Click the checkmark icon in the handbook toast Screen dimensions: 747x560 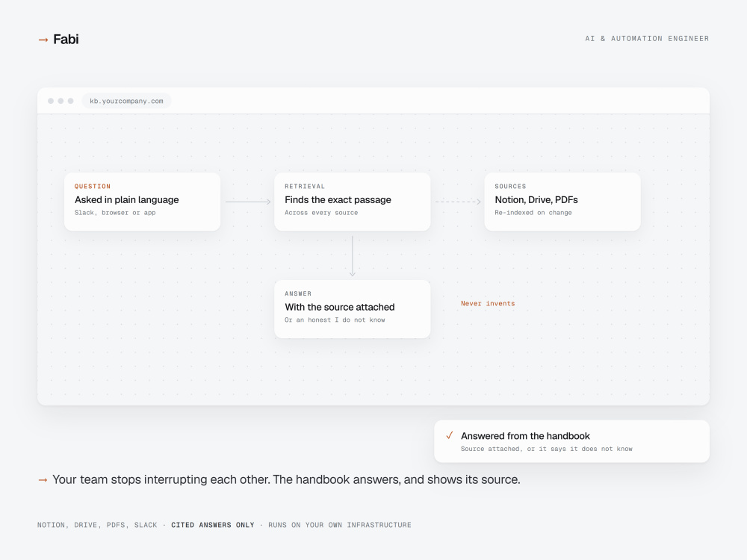[449, 435]
